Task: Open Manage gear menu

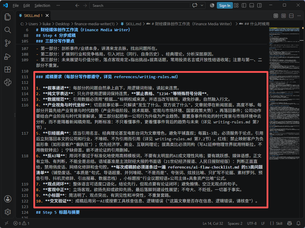Action: (7, 212)
